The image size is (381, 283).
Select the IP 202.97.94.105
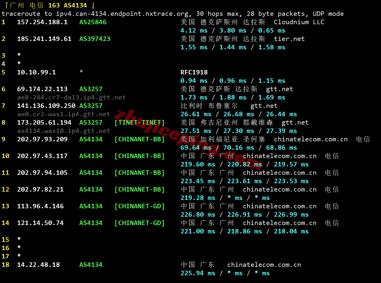click(42, 173)
